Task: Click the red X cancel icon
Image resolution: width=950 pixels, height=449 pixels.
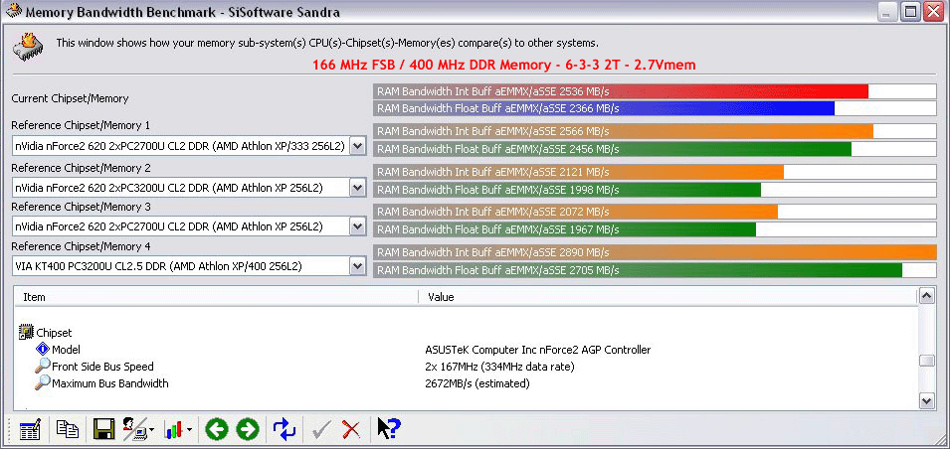Action: point(351,429)
